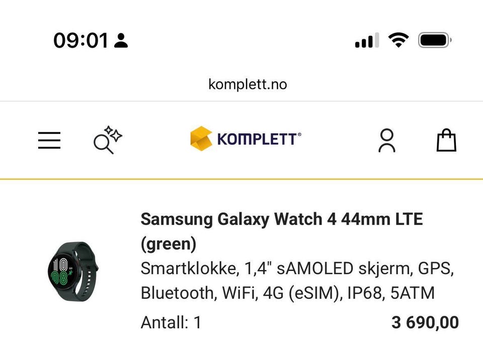Screen dimensions: 483x355
Task: Click the Smartklokke sAMOLED description line
Action: tap(297, 269)
